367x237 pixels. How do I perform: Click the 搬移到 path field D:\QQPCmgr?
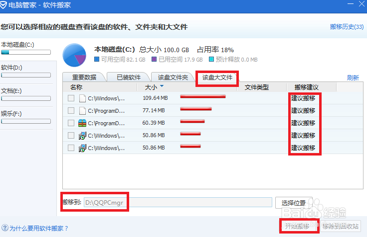point(178,202)
